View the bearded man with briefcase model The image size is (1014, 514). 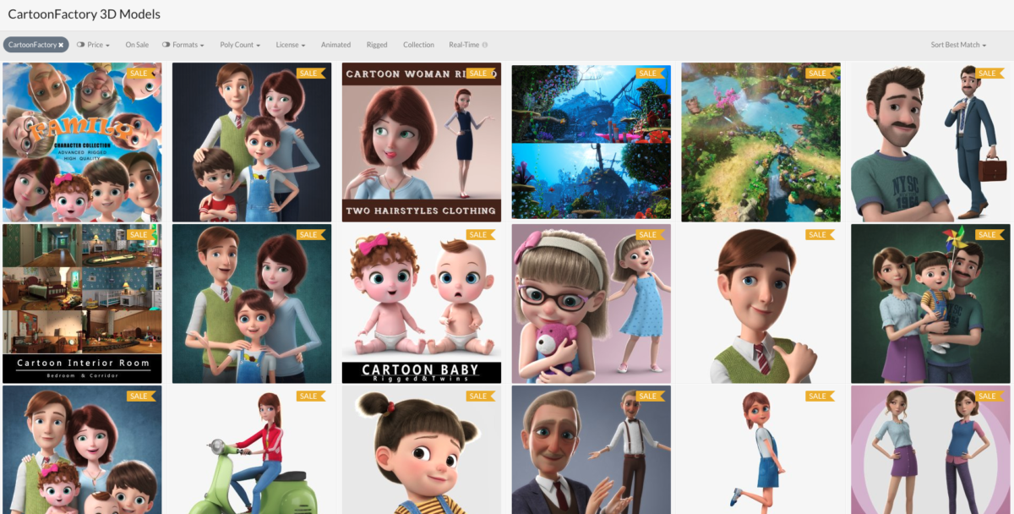pyautogui.click(x=930, y=142)
